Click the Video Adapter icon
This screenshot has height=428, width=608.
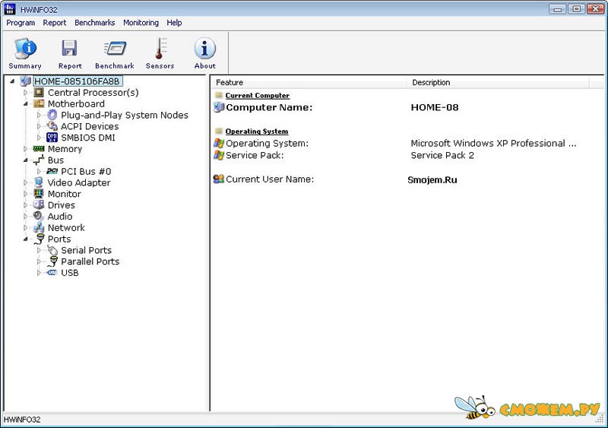click(x=39, y=182)
